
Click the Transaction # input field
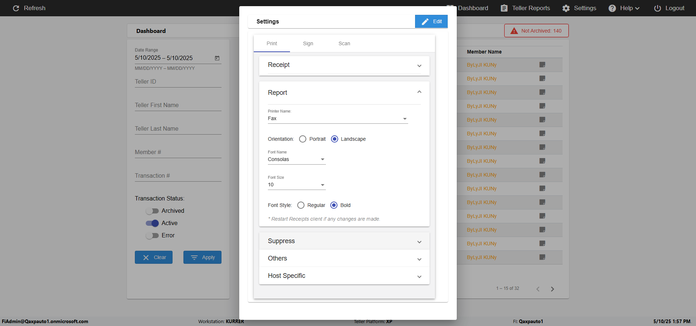tap(178, 176)
